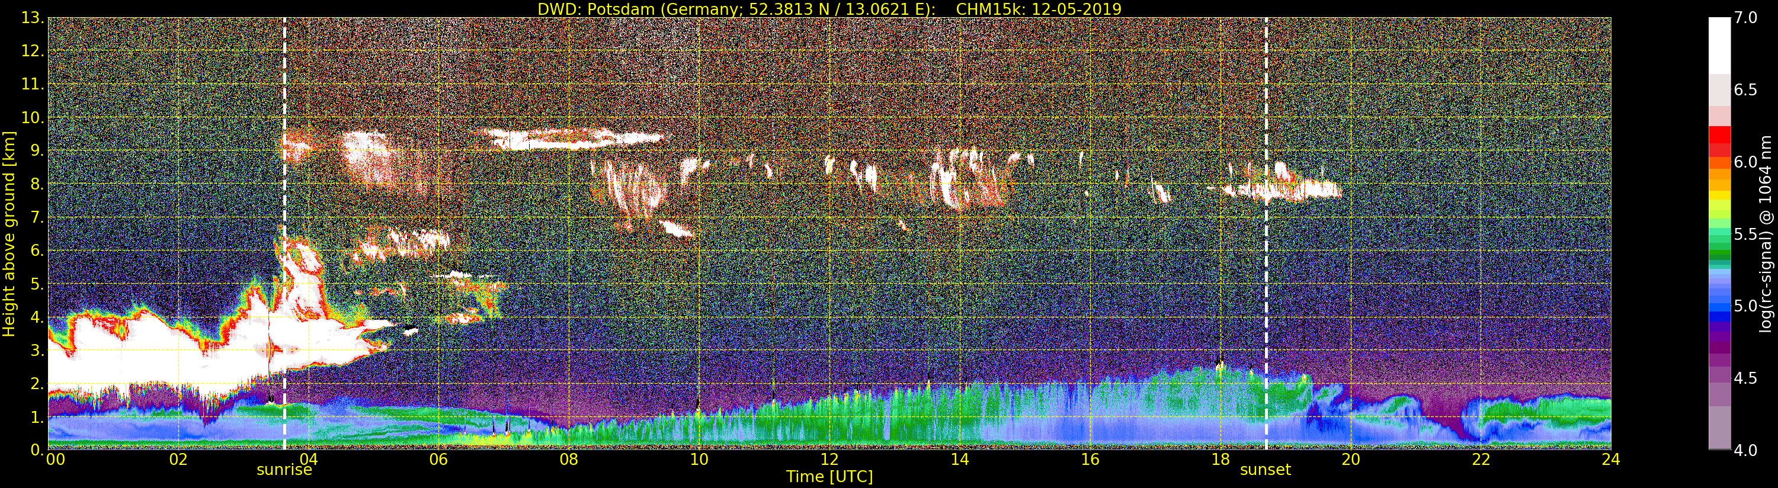Click the height-axis tick label '1.'

pyautogui.click(x=37, y=417)
